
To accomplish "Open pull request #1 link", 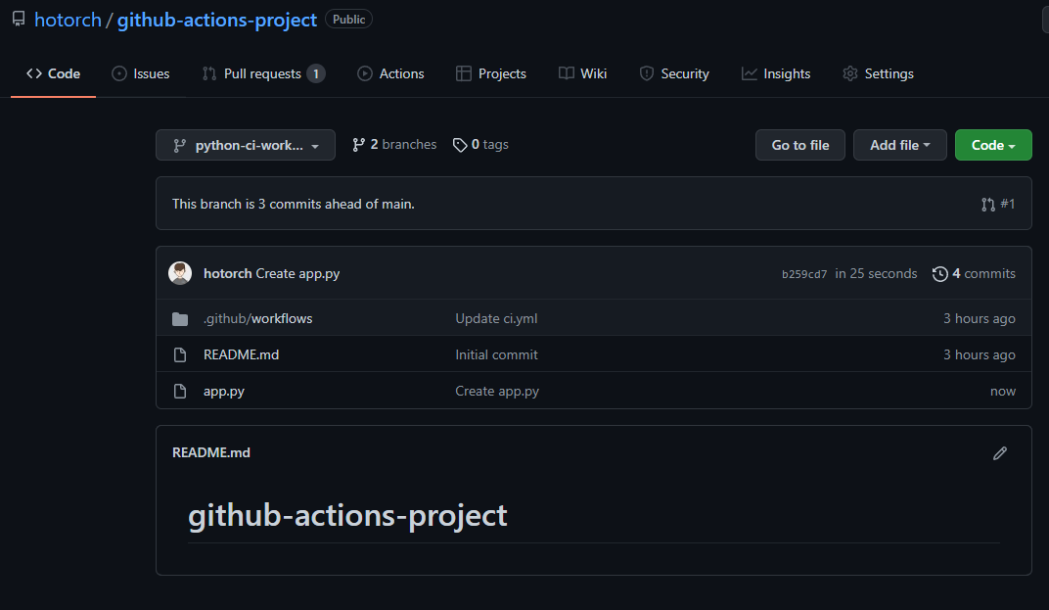I will pyautogui.click(x=998, y=205).
